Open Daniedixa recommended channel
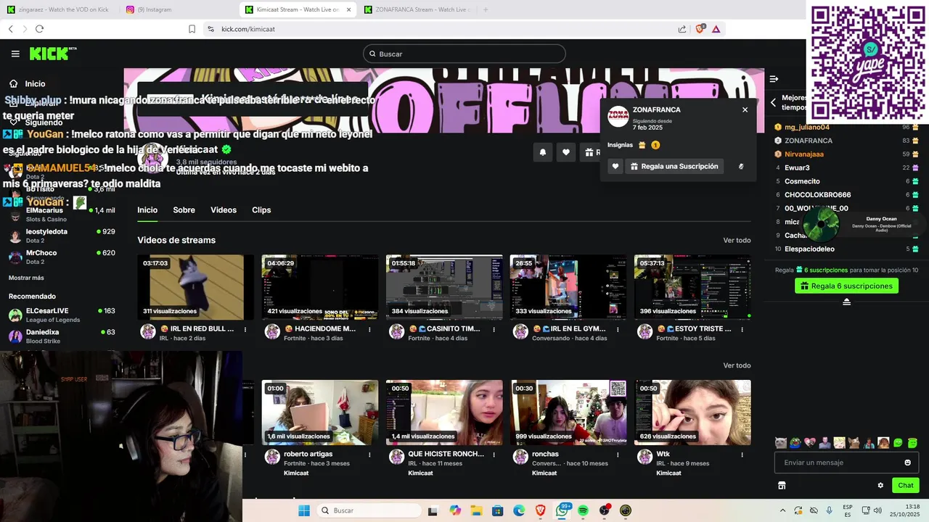The height and width of the screenshot is (522, 929). coord(62,336)
